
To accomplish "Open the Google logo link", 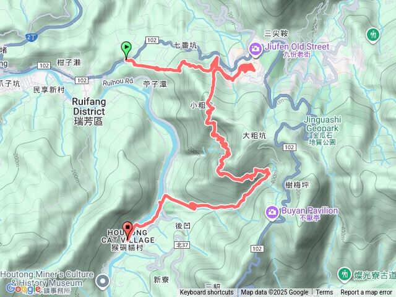I will [x=24, y=288].
